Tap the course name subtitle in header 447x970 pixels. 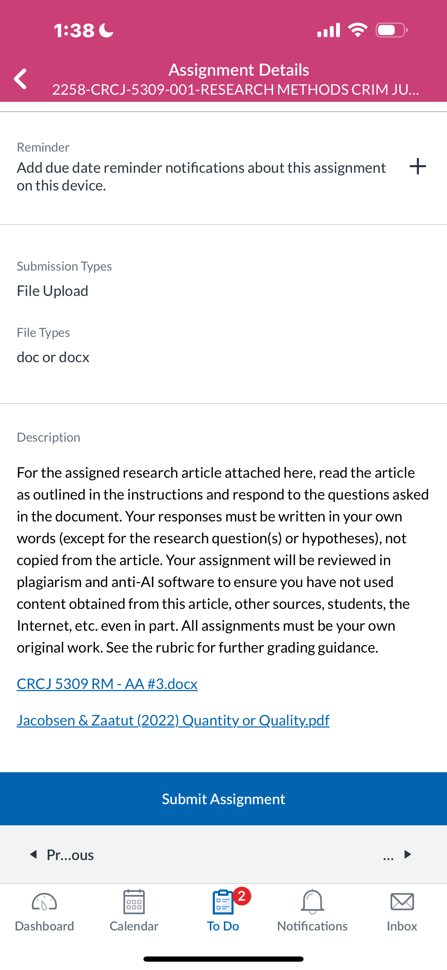pos(236,90)
